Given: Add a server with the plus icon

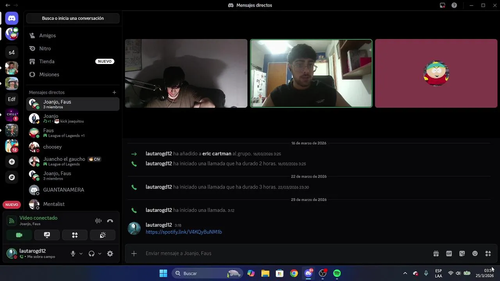Looking at the screenshot, I should tap(12, 162).
